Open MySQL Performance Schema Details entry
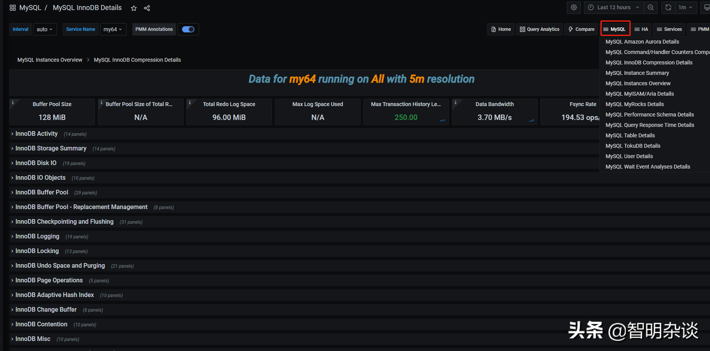 (649, 115)
